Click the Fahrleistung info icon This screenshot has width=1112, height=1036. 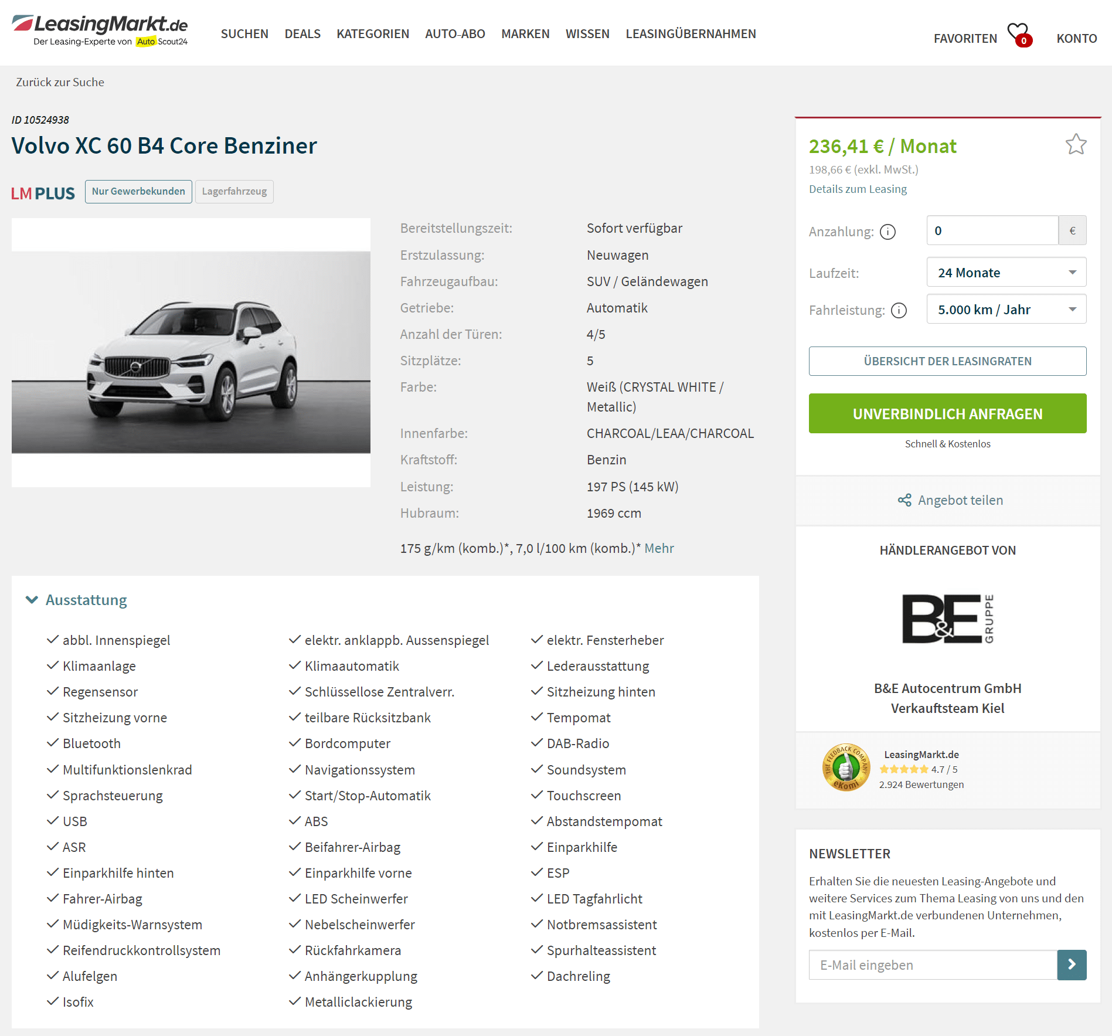click(x=899, y=310)
